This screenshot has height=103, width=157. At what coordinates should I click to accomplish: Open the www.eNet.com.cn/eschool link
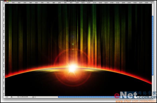[136, 101]
